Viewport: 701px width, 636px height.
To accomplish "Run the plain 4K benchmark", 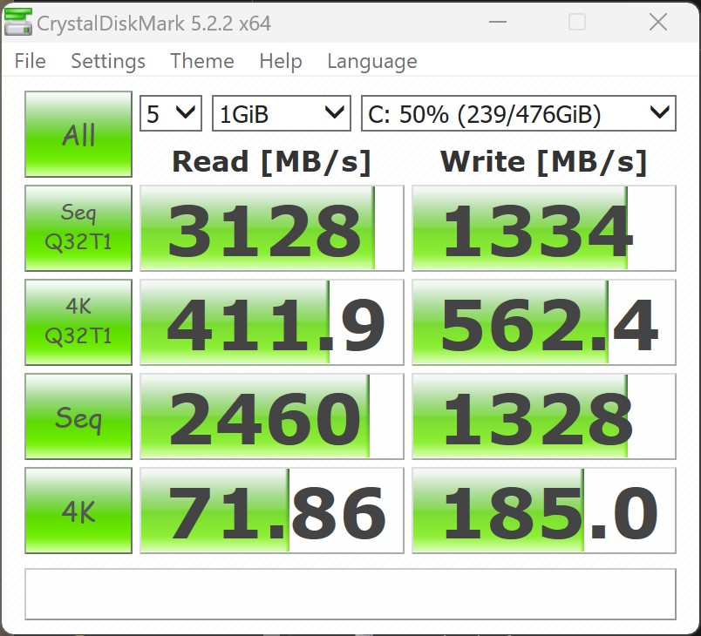I will pyautogui.click(x=78, y=511).
